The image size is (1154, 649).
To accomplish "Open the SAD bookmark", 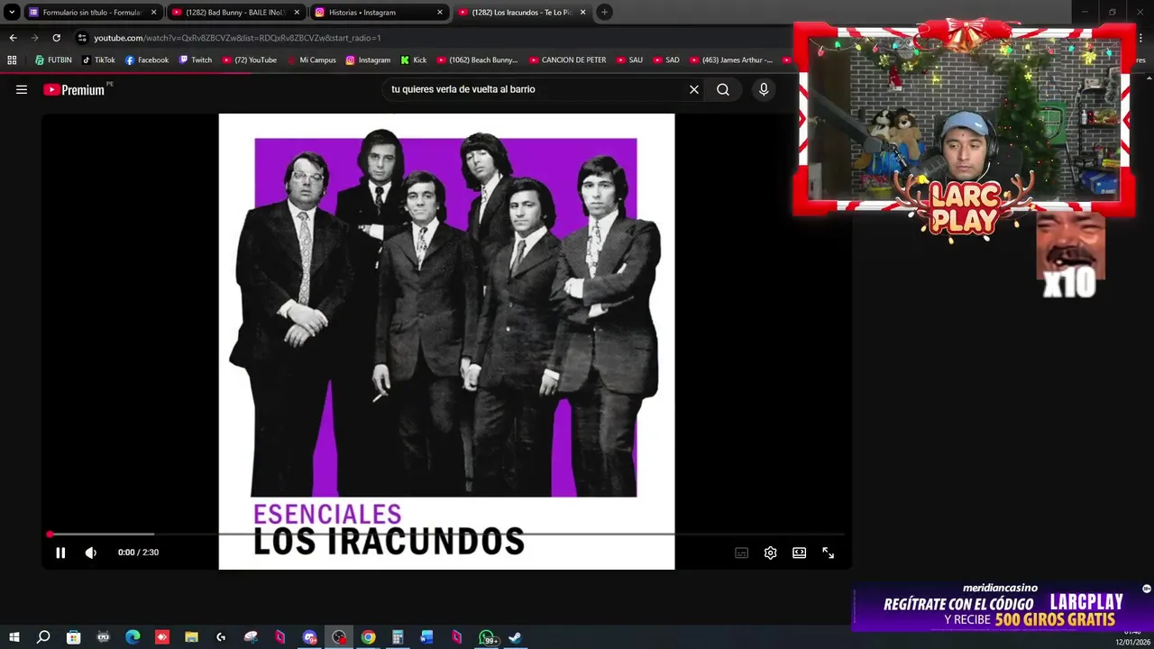I will [665, 60].
